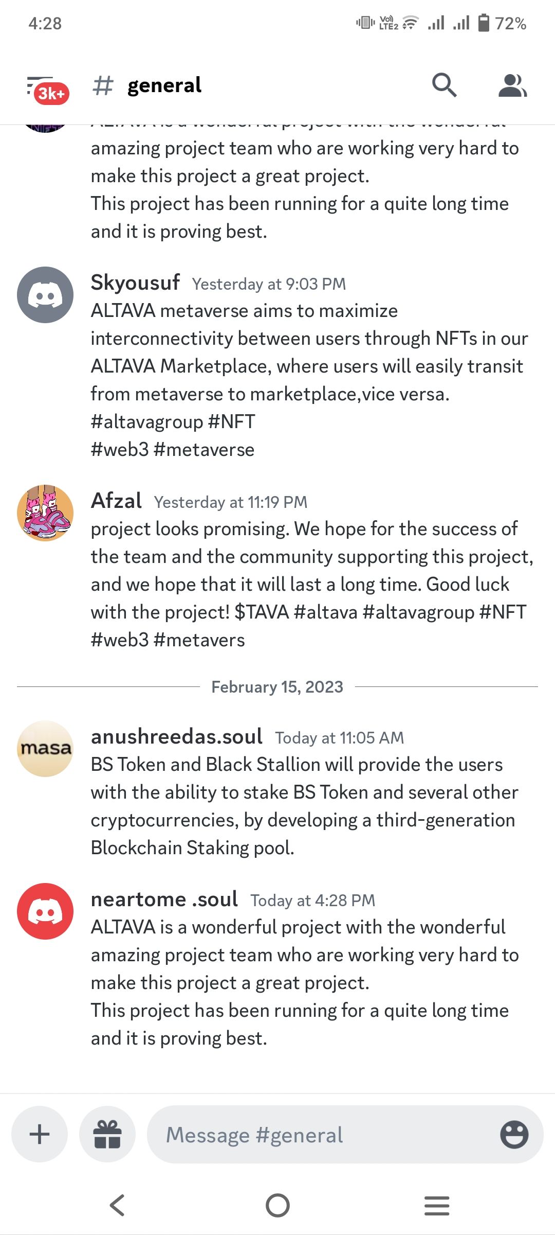Tap Android back navigation arrow

pyautogui.click(x=118, y=1205)
